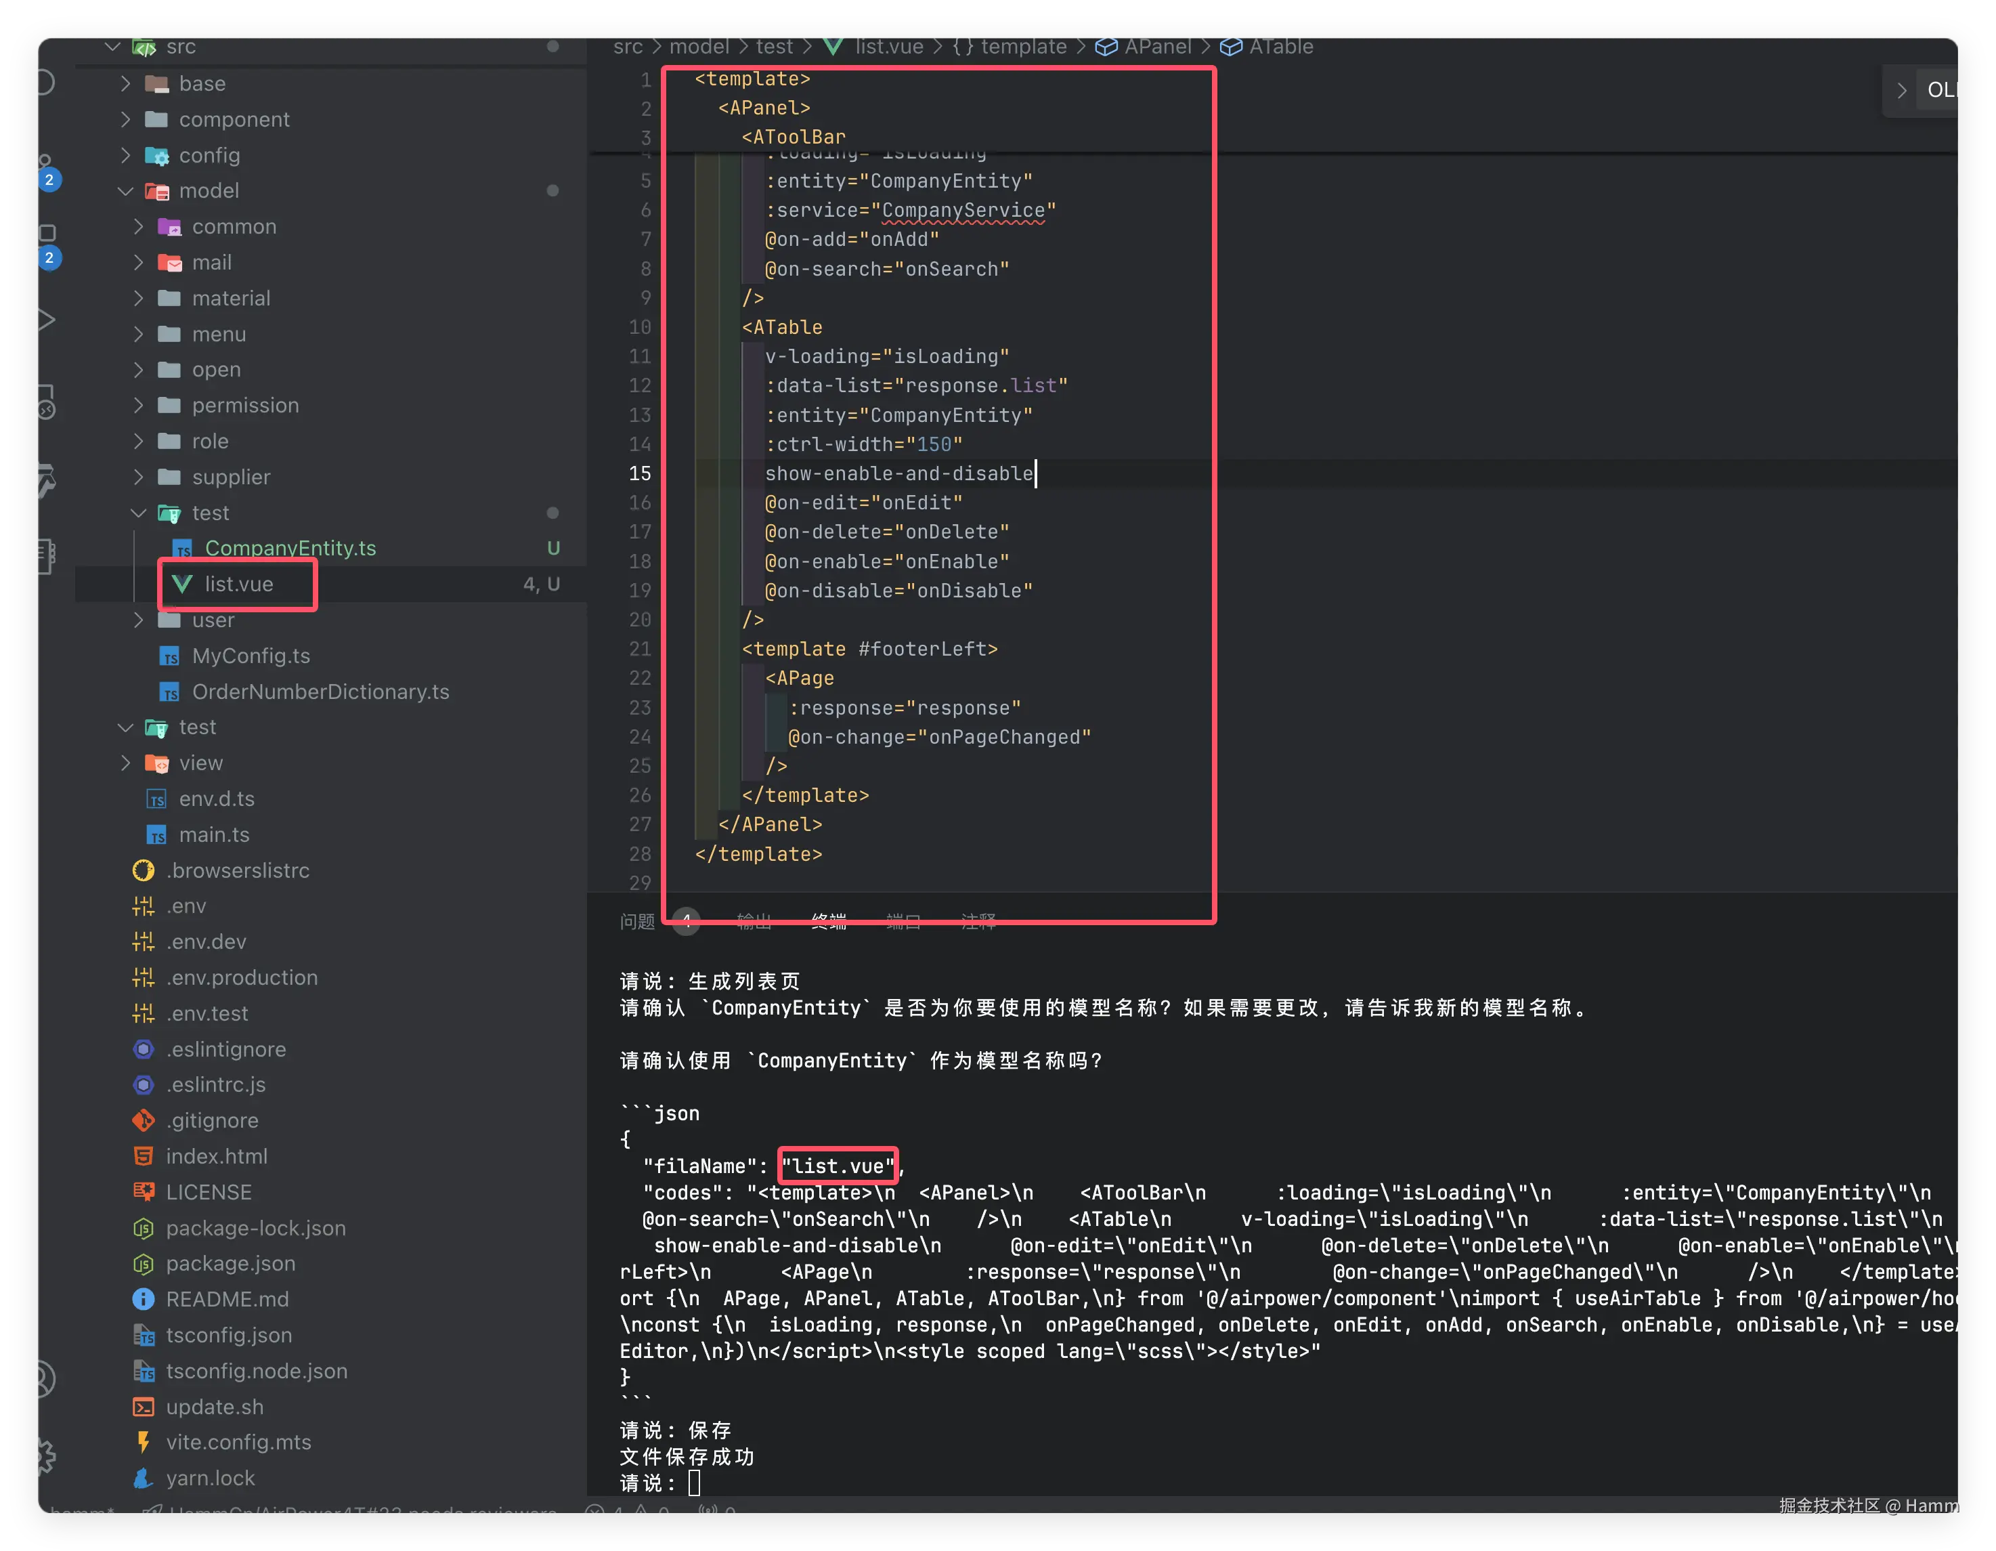Open the Run and Debug view icon
This screenshot has width=1996, height=1551.
point(45,320)
